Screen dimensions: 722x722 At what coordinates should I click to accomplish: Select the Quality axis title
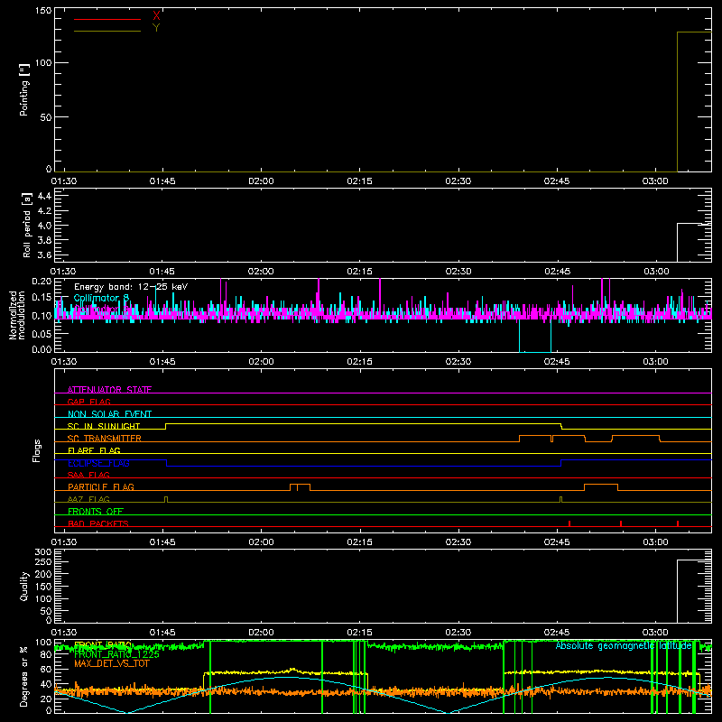[24, 586]
